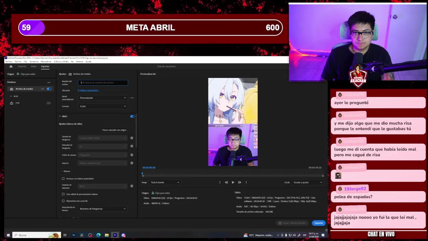This screenshot has height=241, width=428.
Task: Uncheck match source for Tamaño de fotograma
Action: click(132, 138)
